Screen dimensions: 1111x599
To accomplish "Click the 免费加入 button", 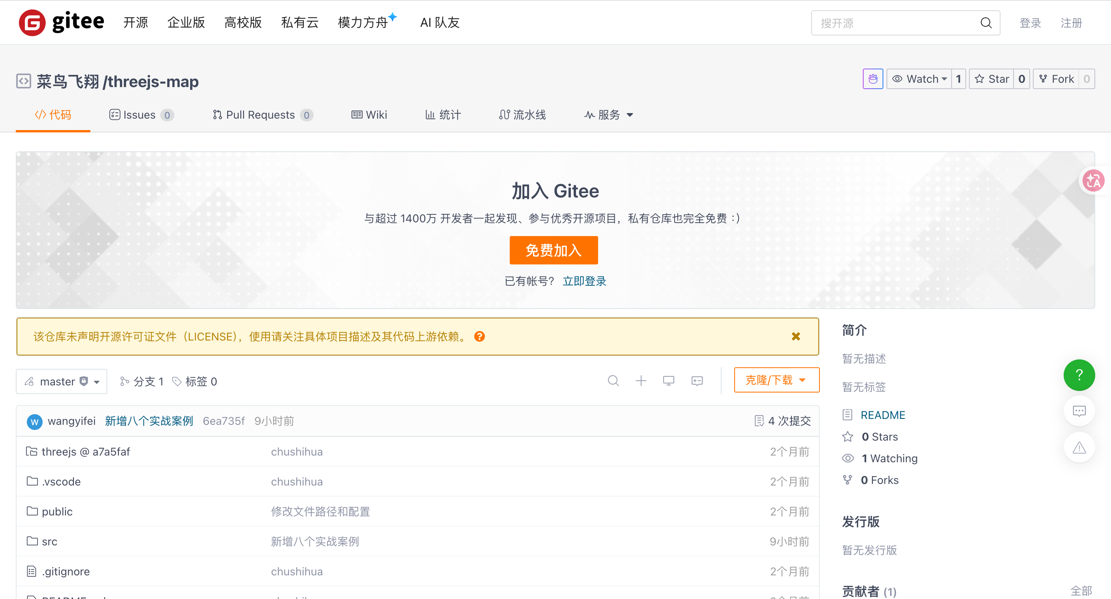I will pos(554,250).
